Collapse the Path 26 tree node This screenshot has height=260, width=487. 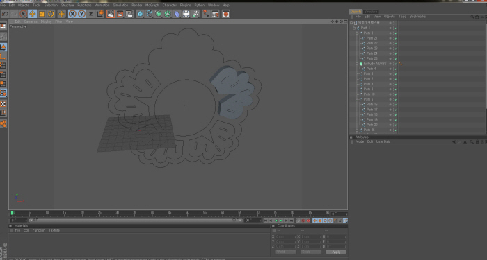pyautogui.click(x=357, y=130)
